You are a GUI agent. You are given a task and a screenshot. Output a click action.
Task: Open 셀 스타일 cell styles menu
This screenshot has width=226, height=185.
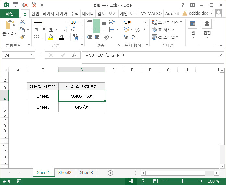click(165, 37)
